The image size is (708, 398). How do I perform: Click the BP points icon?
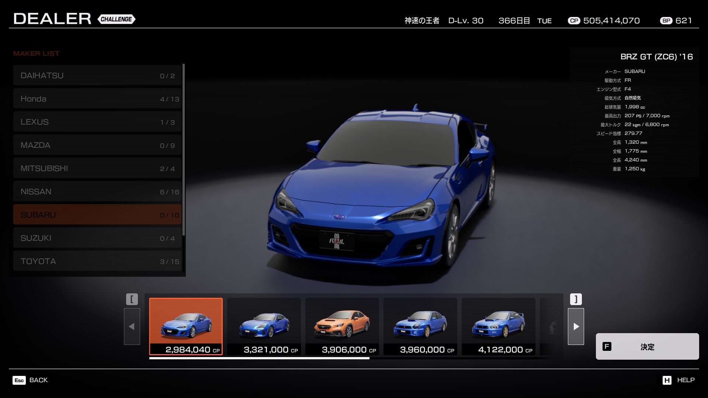pyautogui.click(x=666, y=21)
